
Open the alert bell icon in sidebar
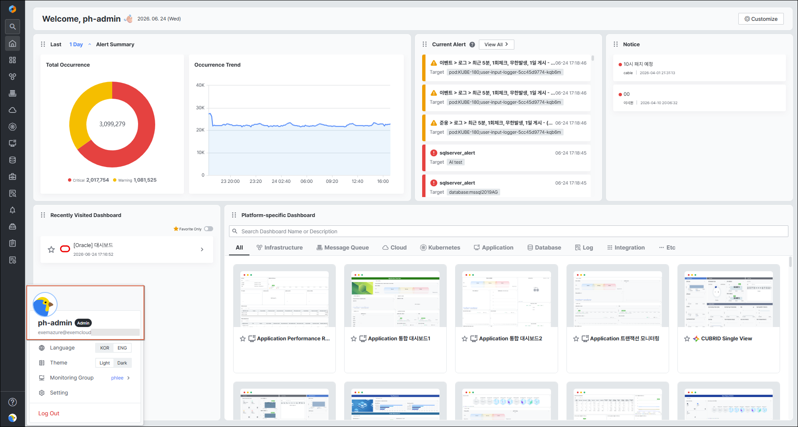click(x=13, y=210)
